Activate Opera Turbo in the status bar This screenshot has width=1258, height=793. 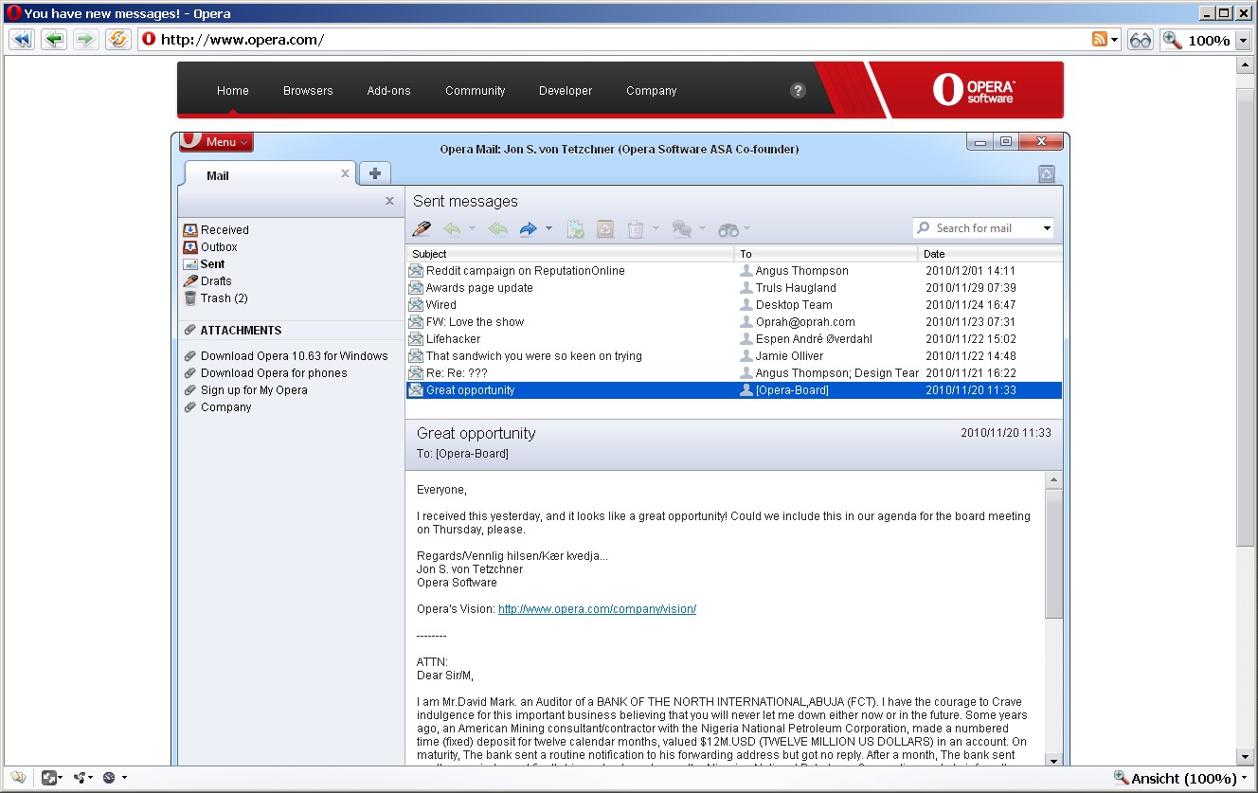[x=109, y=777]
